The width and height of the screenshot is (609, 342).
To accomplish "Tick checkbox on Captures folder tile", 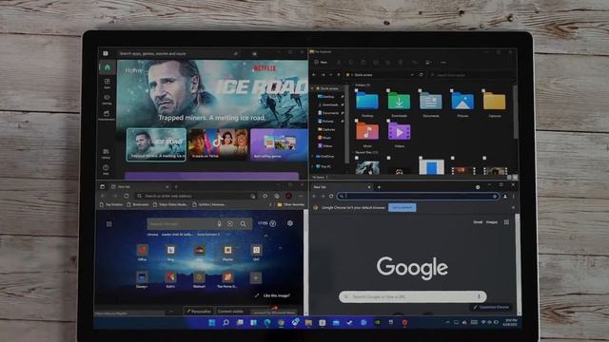I will 483,91.
